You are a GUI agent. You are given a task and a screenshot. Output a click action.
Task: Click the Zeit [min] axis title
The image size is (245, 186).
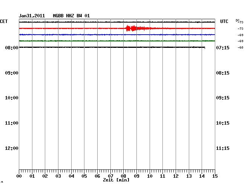pyautogui.click(x=116, y=180)
